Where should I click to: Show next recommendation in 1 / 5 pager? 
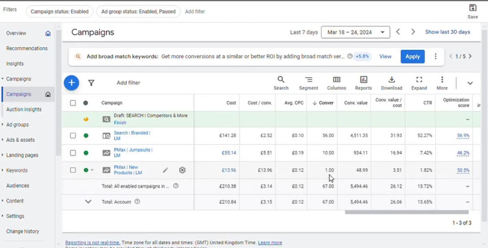[x=470, y=56]
